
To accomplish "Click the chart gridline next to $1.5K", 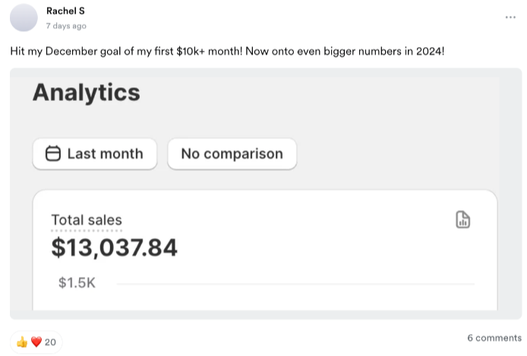I will click(x=296, y=284).
